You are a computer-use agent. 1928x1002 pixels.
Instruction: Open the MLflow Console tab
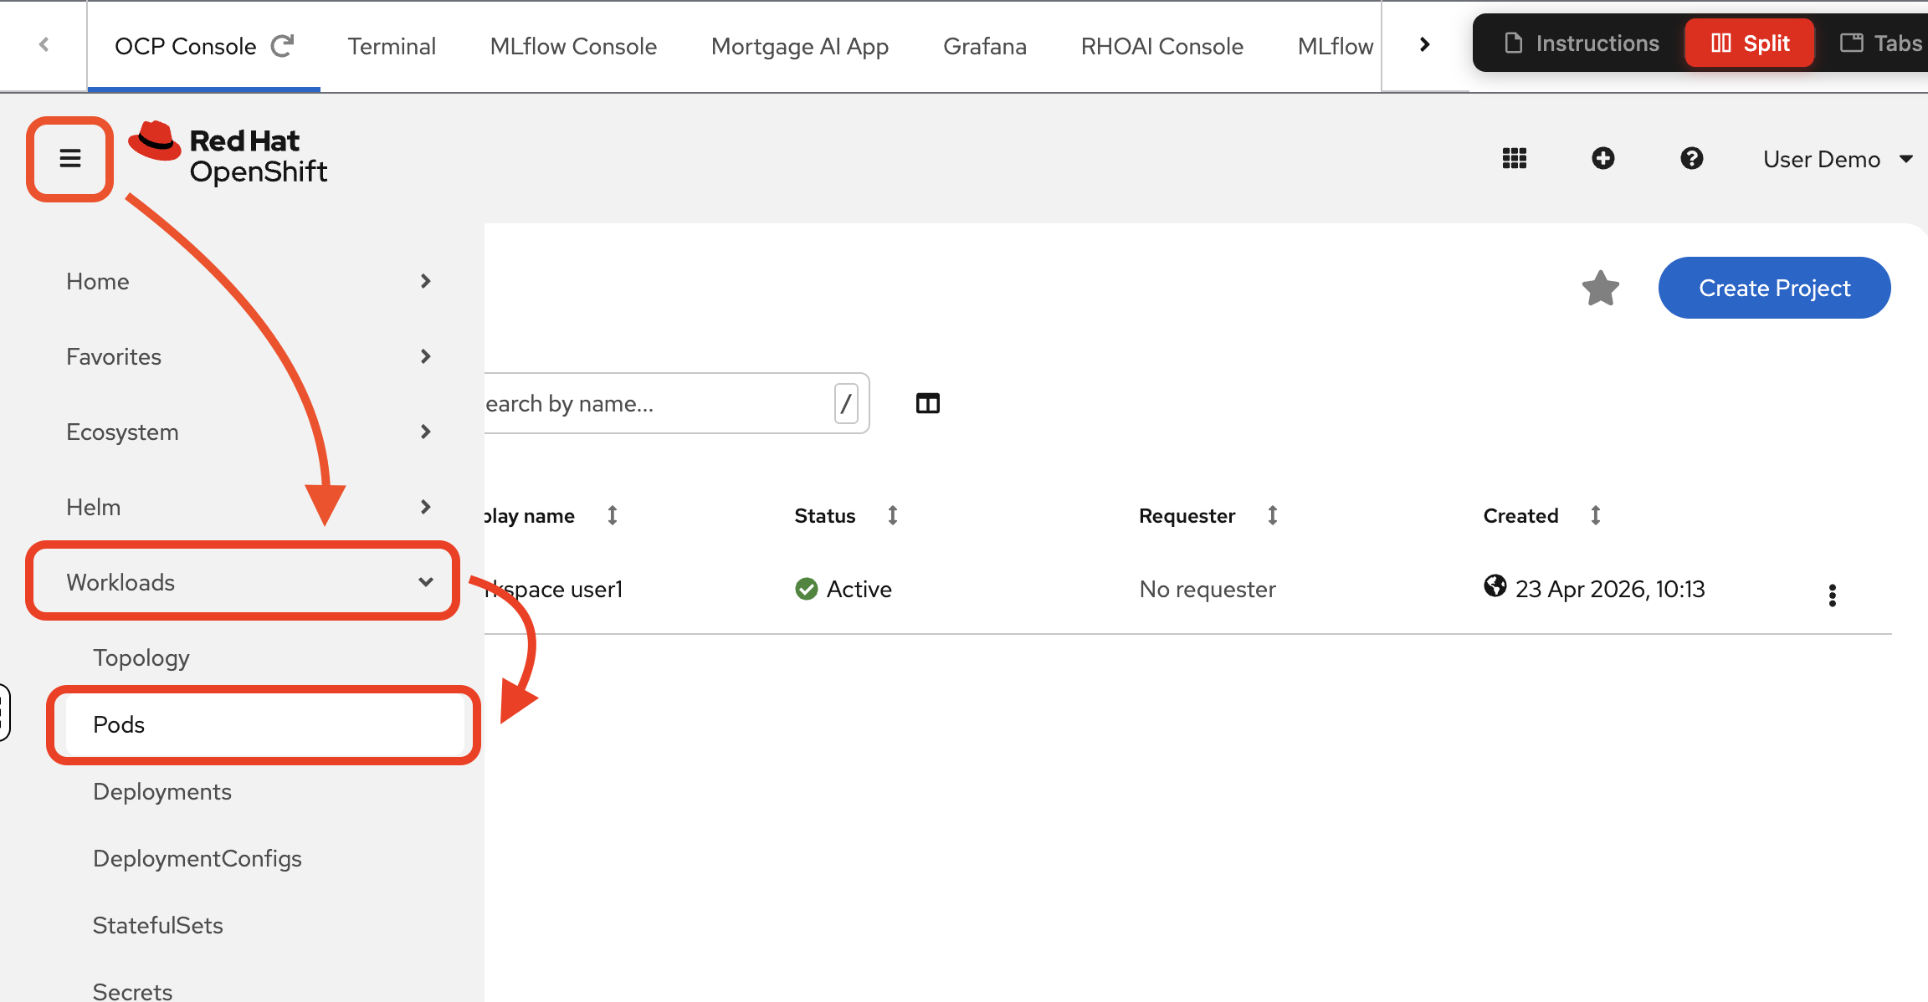[573, 46]
